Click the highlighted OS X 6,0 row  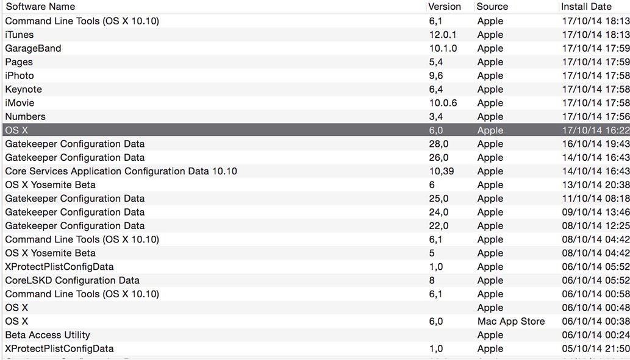tap(316, 130)
